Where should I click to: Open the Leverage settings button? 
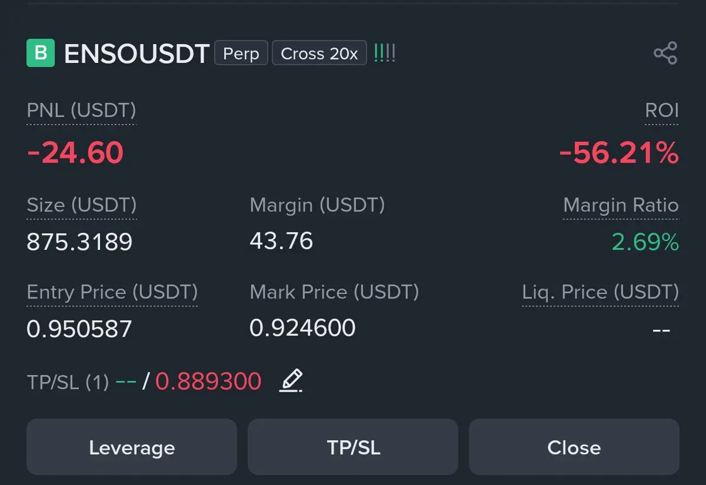132,447
